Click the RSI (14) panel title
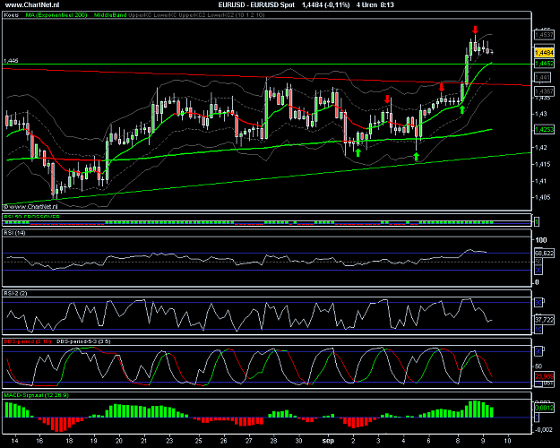Screen dimensions: 560x448 (14, 233)
